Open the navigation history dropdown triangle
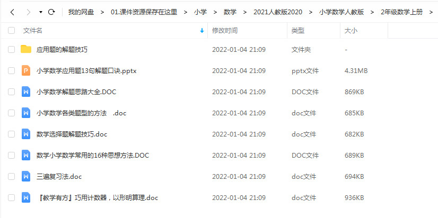The height and width of the screenshot is (218, 438). (41, 12)
